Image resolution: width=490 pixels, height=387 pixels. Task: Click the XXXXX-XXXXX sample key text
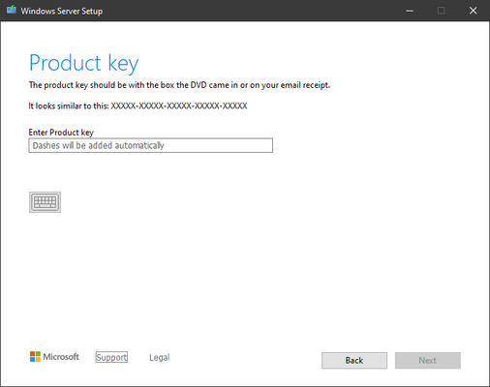click(x=179, y=105)
